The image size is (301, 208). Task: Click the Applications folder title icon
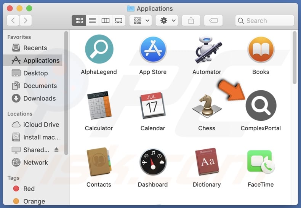click(131, 8)
